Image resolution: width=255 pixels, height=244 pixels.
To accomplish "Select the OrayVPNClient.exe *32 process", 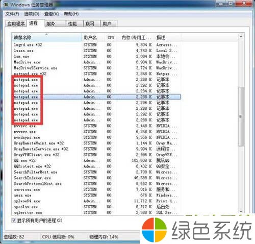I will (x=96, y=155).
